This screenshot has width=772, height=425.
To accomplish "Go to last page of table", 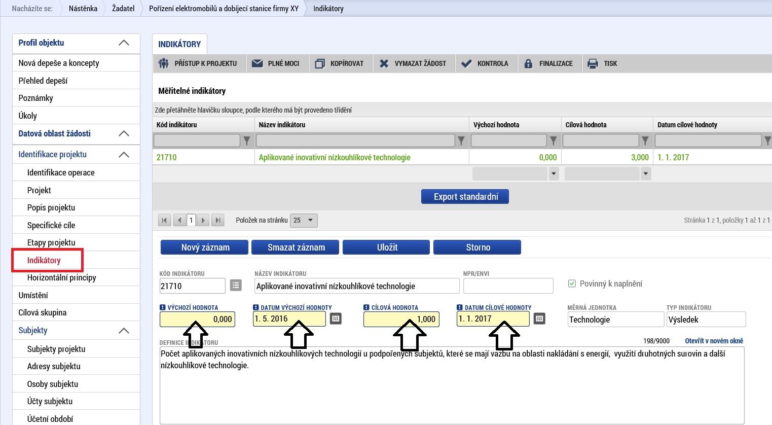I will tap(218, 220).
